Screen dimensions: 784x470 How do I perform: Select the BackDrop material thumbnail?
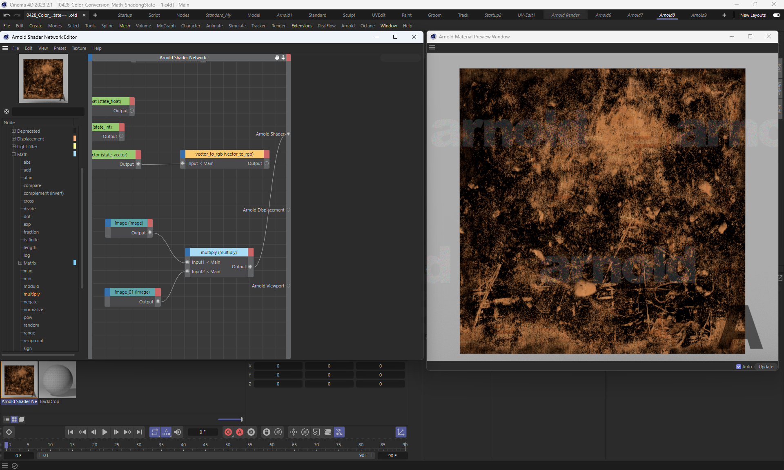tap(58, 380)
